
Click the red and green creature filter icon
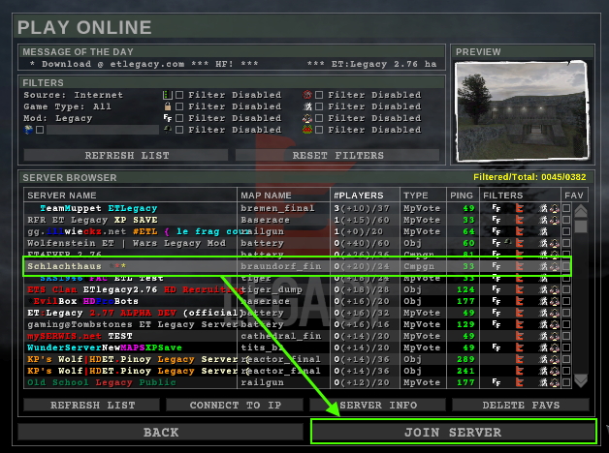307,130
